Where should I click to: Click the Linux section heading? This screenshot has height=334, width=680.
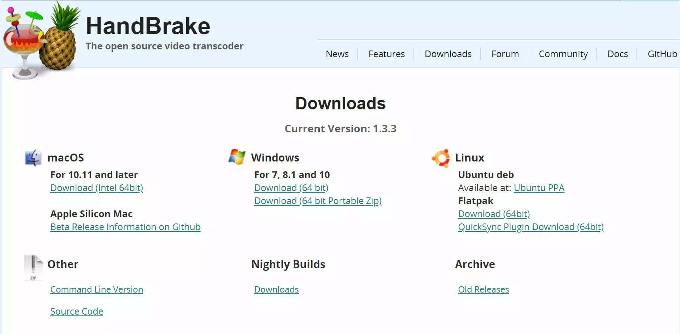[x=470, y=158]
